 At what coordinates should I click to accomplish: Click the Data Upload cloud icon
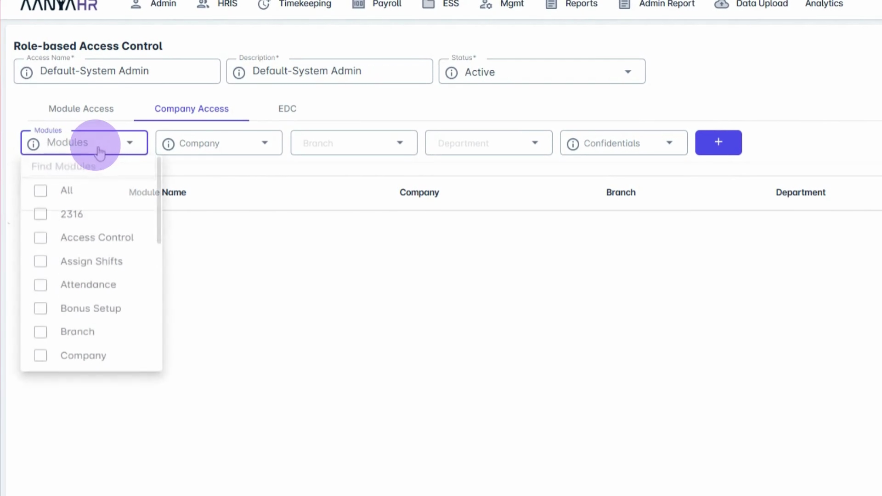point(721,4)
